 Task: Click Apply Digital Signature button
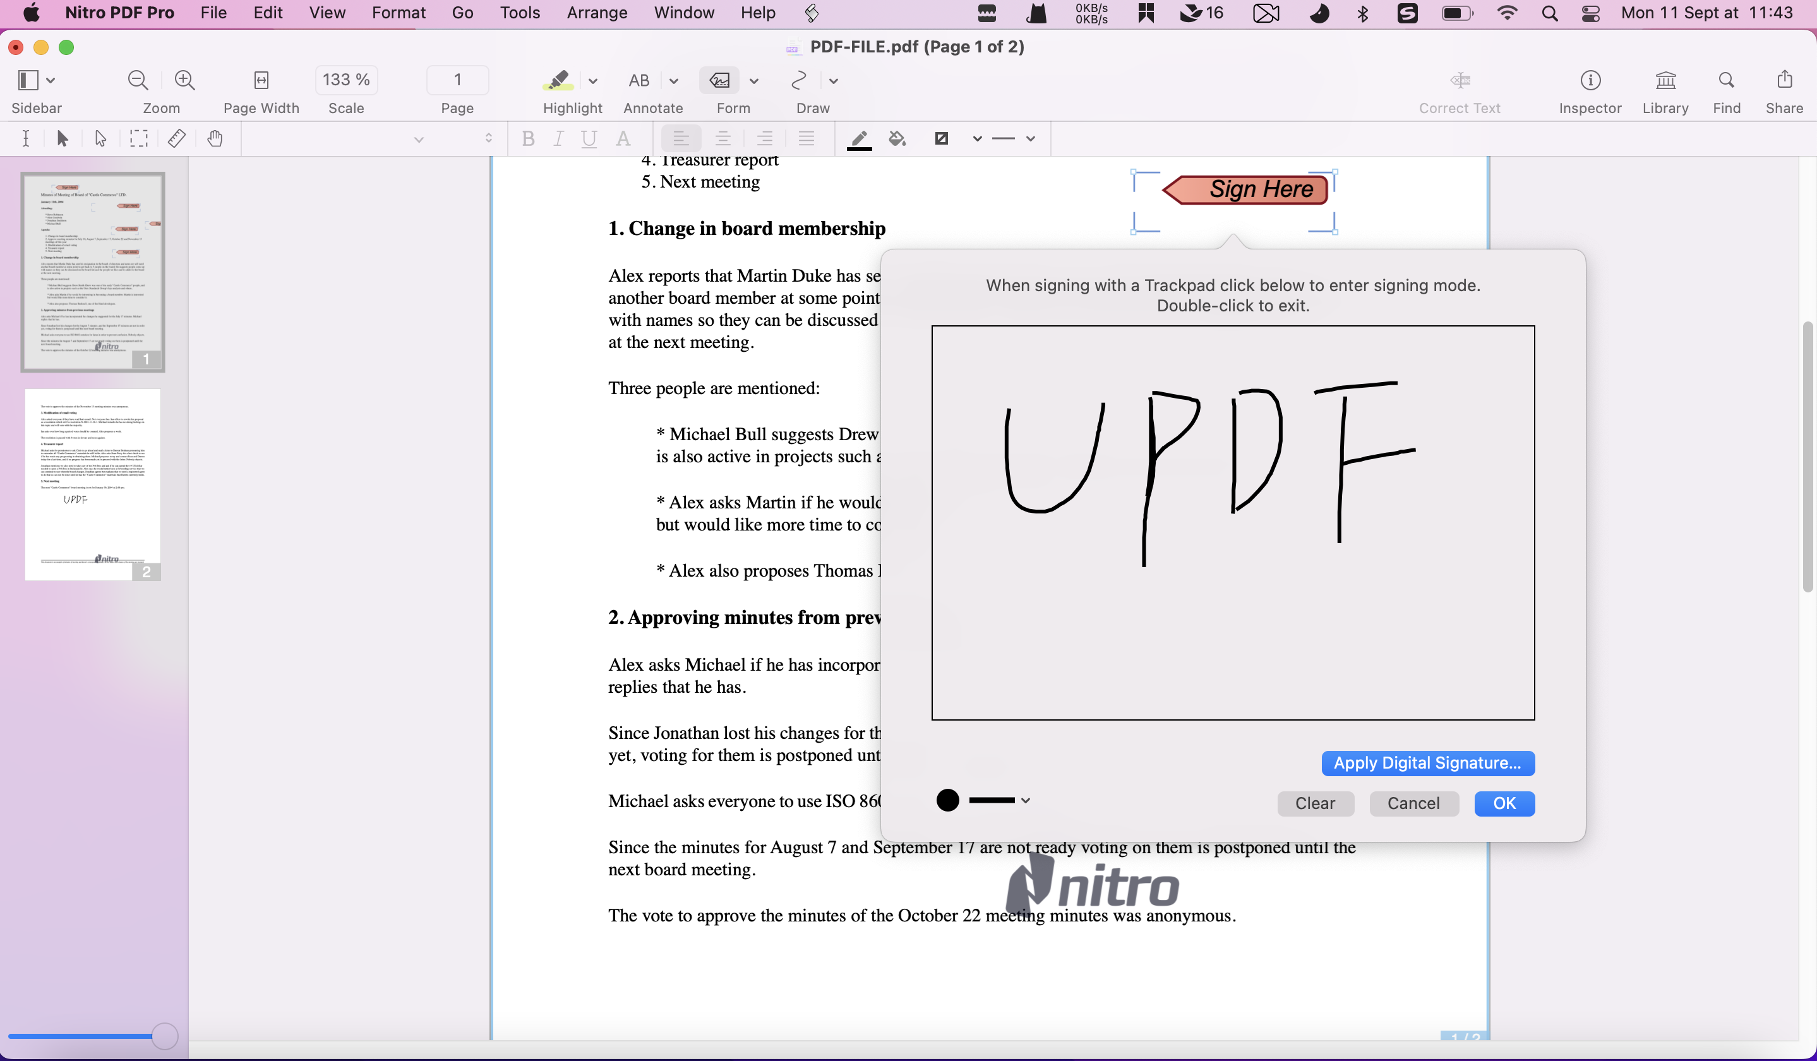[1427, 763]
